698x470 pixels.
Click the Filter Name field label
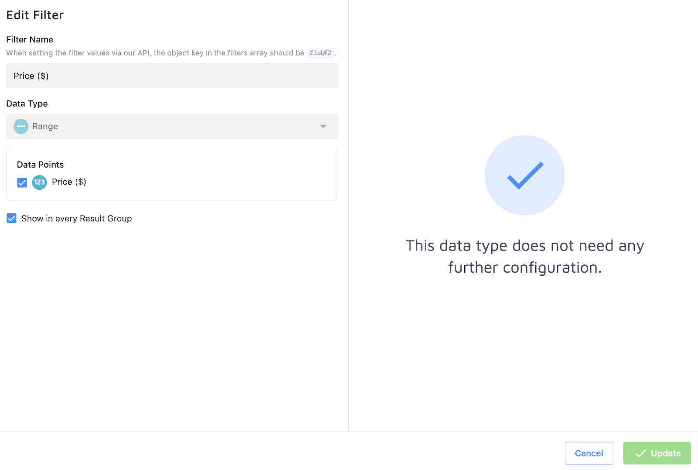[x=30, y=40]
